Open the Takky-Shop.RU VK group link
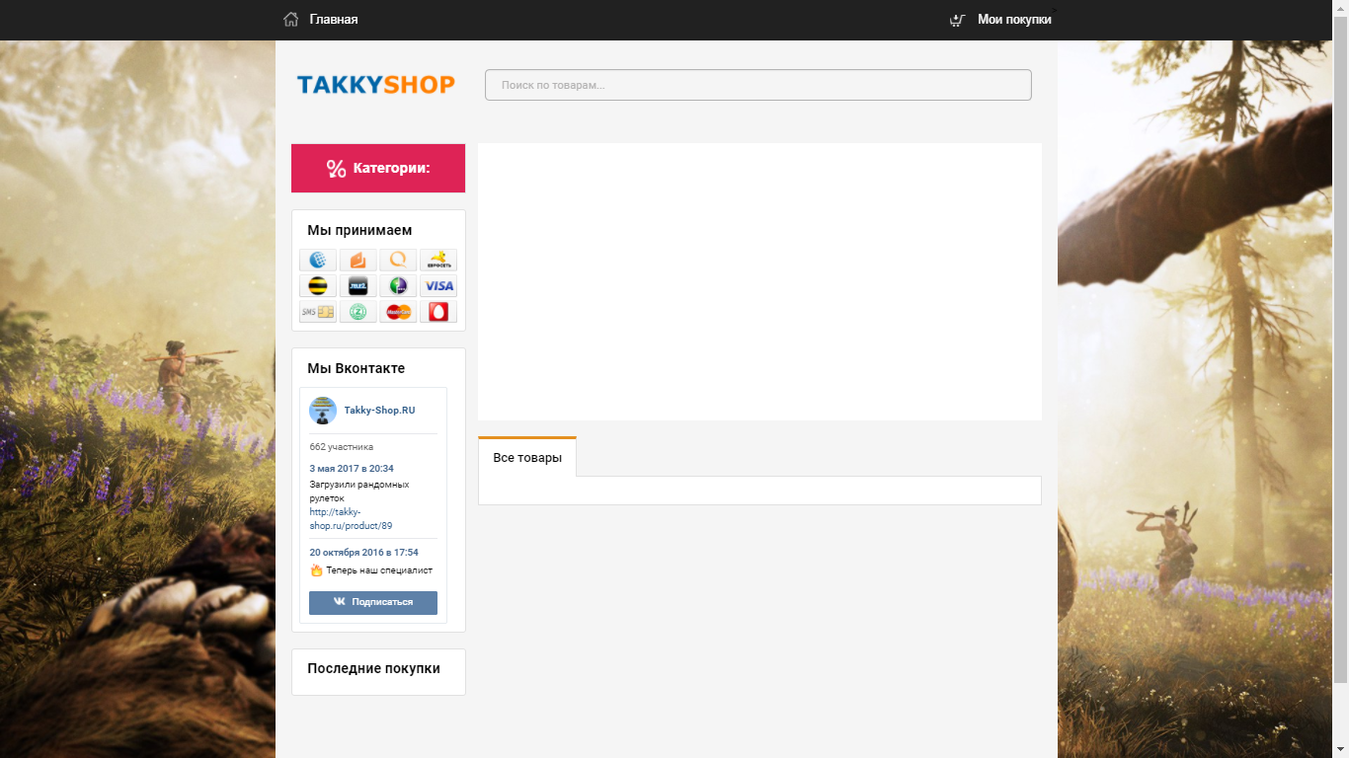Image resolution: width=1349 pixels, height=758 pixels. coord(379,411)
